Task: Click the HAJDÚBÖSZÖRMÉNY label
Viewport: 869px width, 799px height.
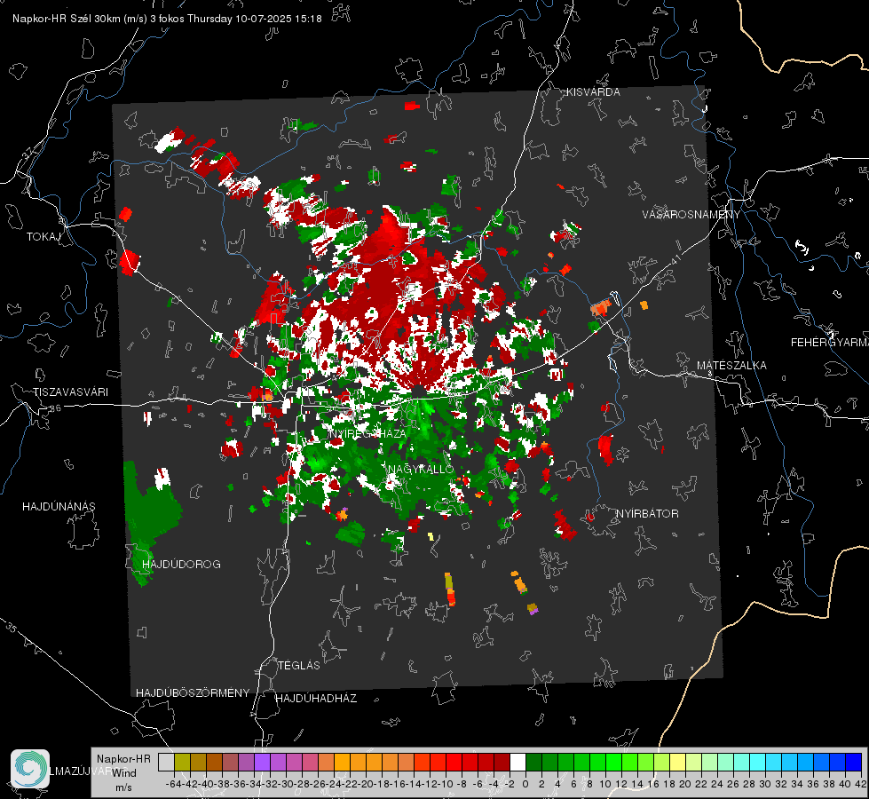Action: [193, 693]
